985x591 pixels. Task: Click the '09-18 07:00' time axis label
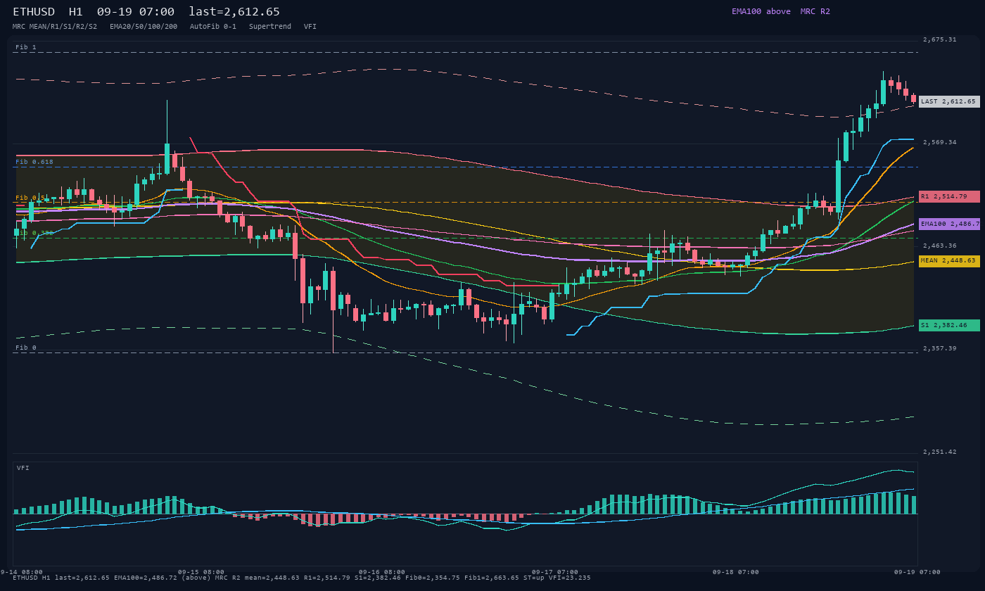tap(735, 572)
